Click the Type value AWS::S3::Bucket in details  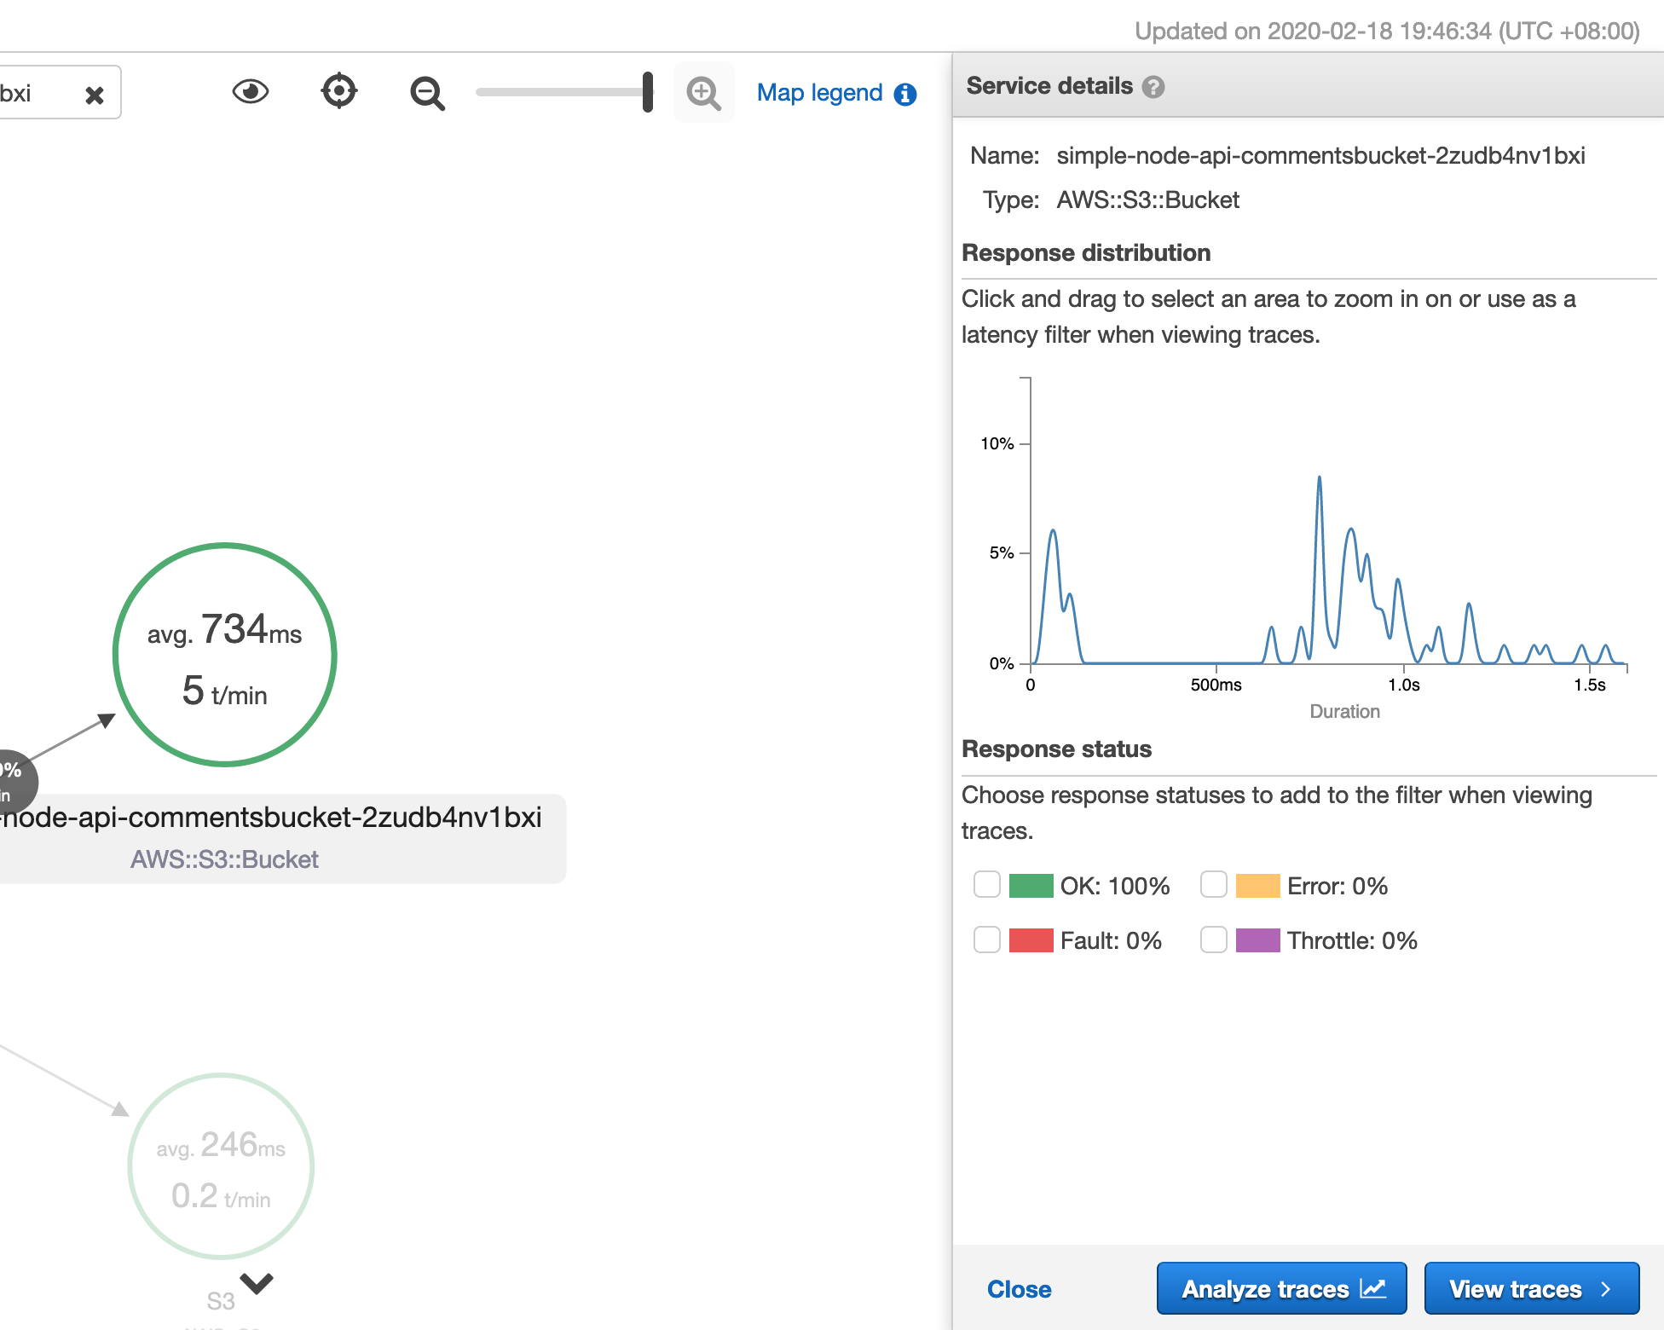(1147, 200)
